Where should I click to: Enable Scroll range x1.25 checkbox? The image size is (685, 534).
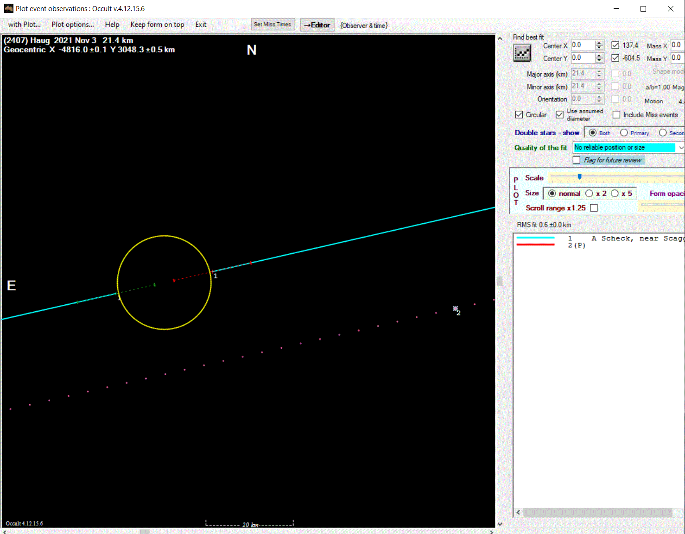click(594, 208)
